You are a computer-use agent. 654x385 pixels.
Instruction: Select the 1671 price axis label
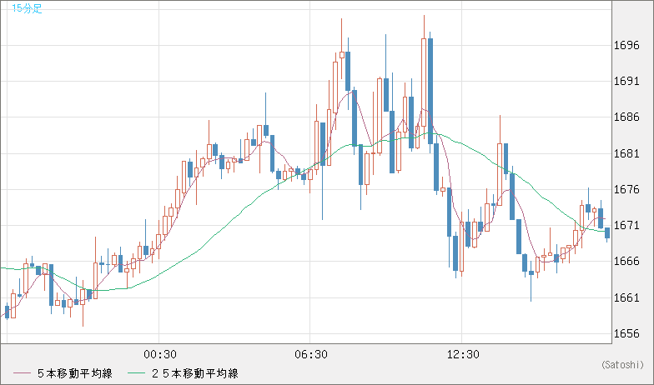(x=626, y=225)
